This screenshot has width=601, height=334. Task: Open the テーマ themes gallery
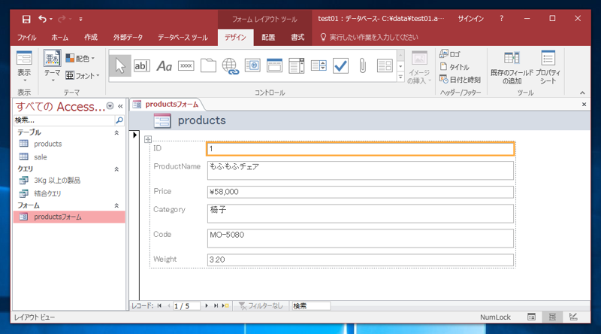pos(52,66)
